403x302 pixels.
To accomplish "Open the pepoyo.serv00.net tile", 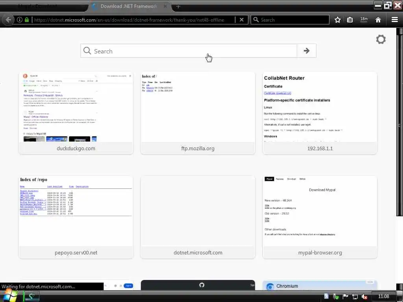I will tap(76, 217).
